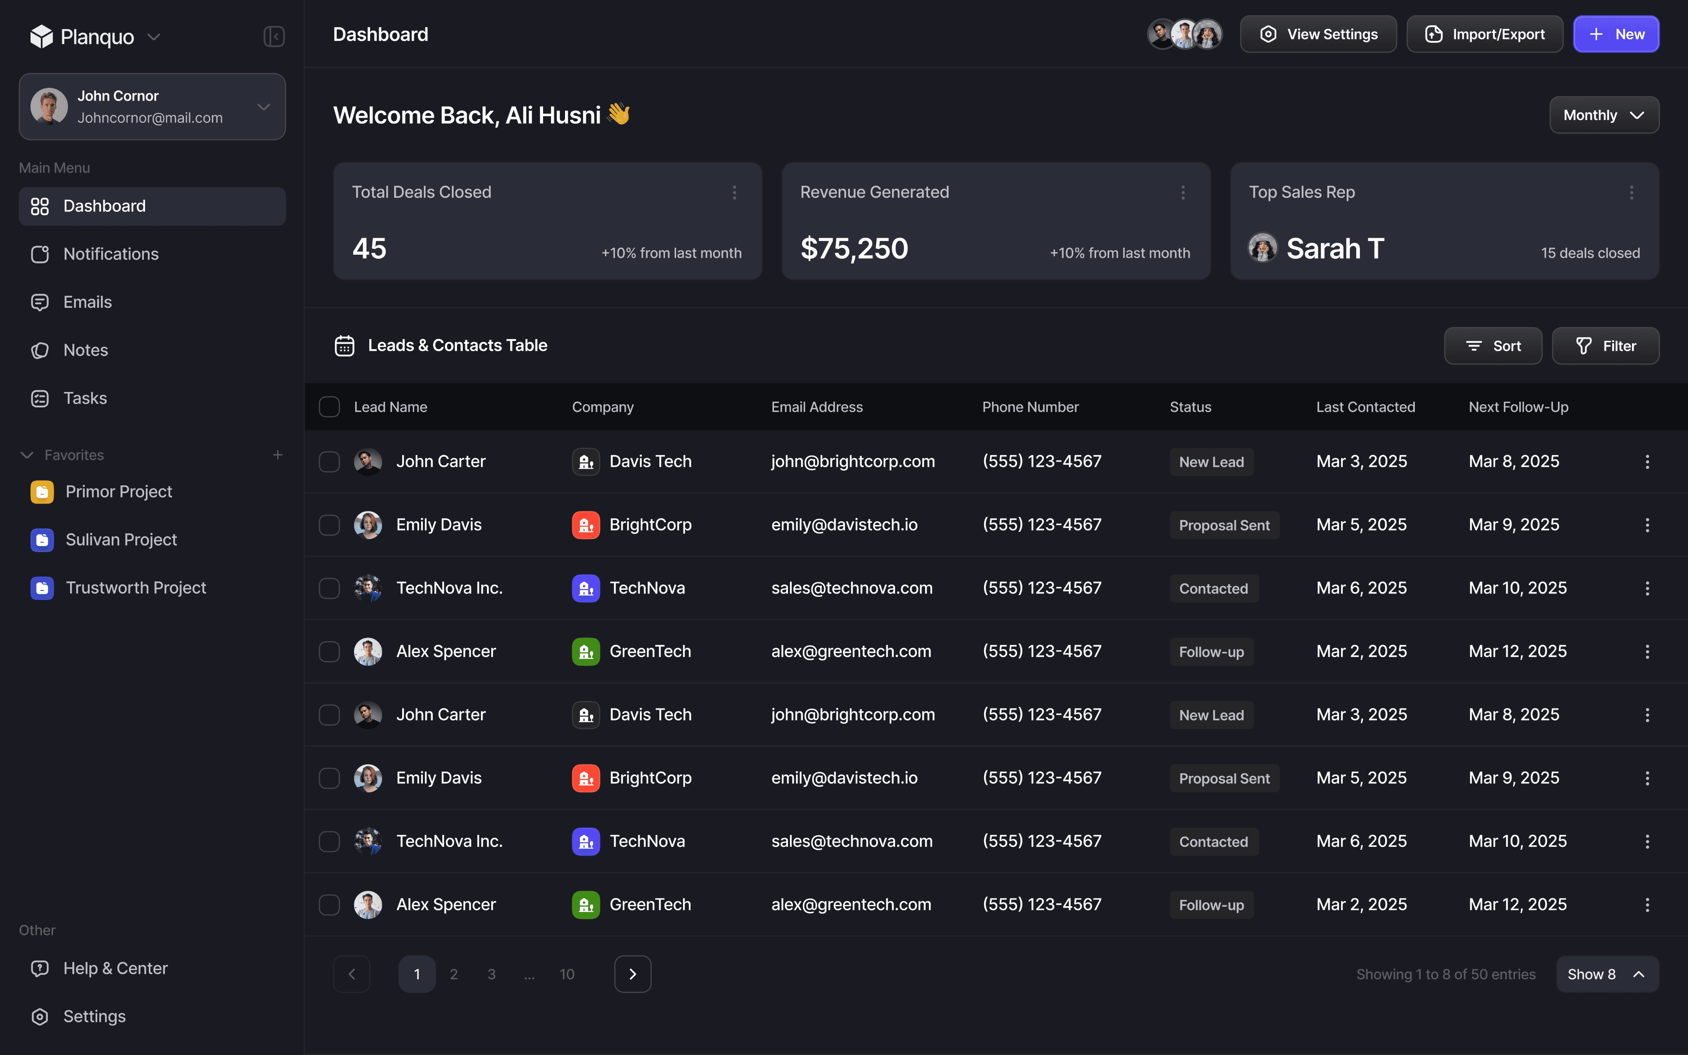Check the select-all checkbox in the table header
The width and height of the screenshot is (1688, 1055).
pos(328,406)
